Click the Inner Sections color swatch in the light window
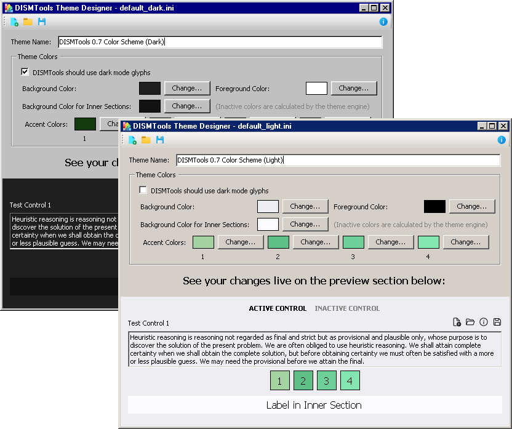 point(268,225)
